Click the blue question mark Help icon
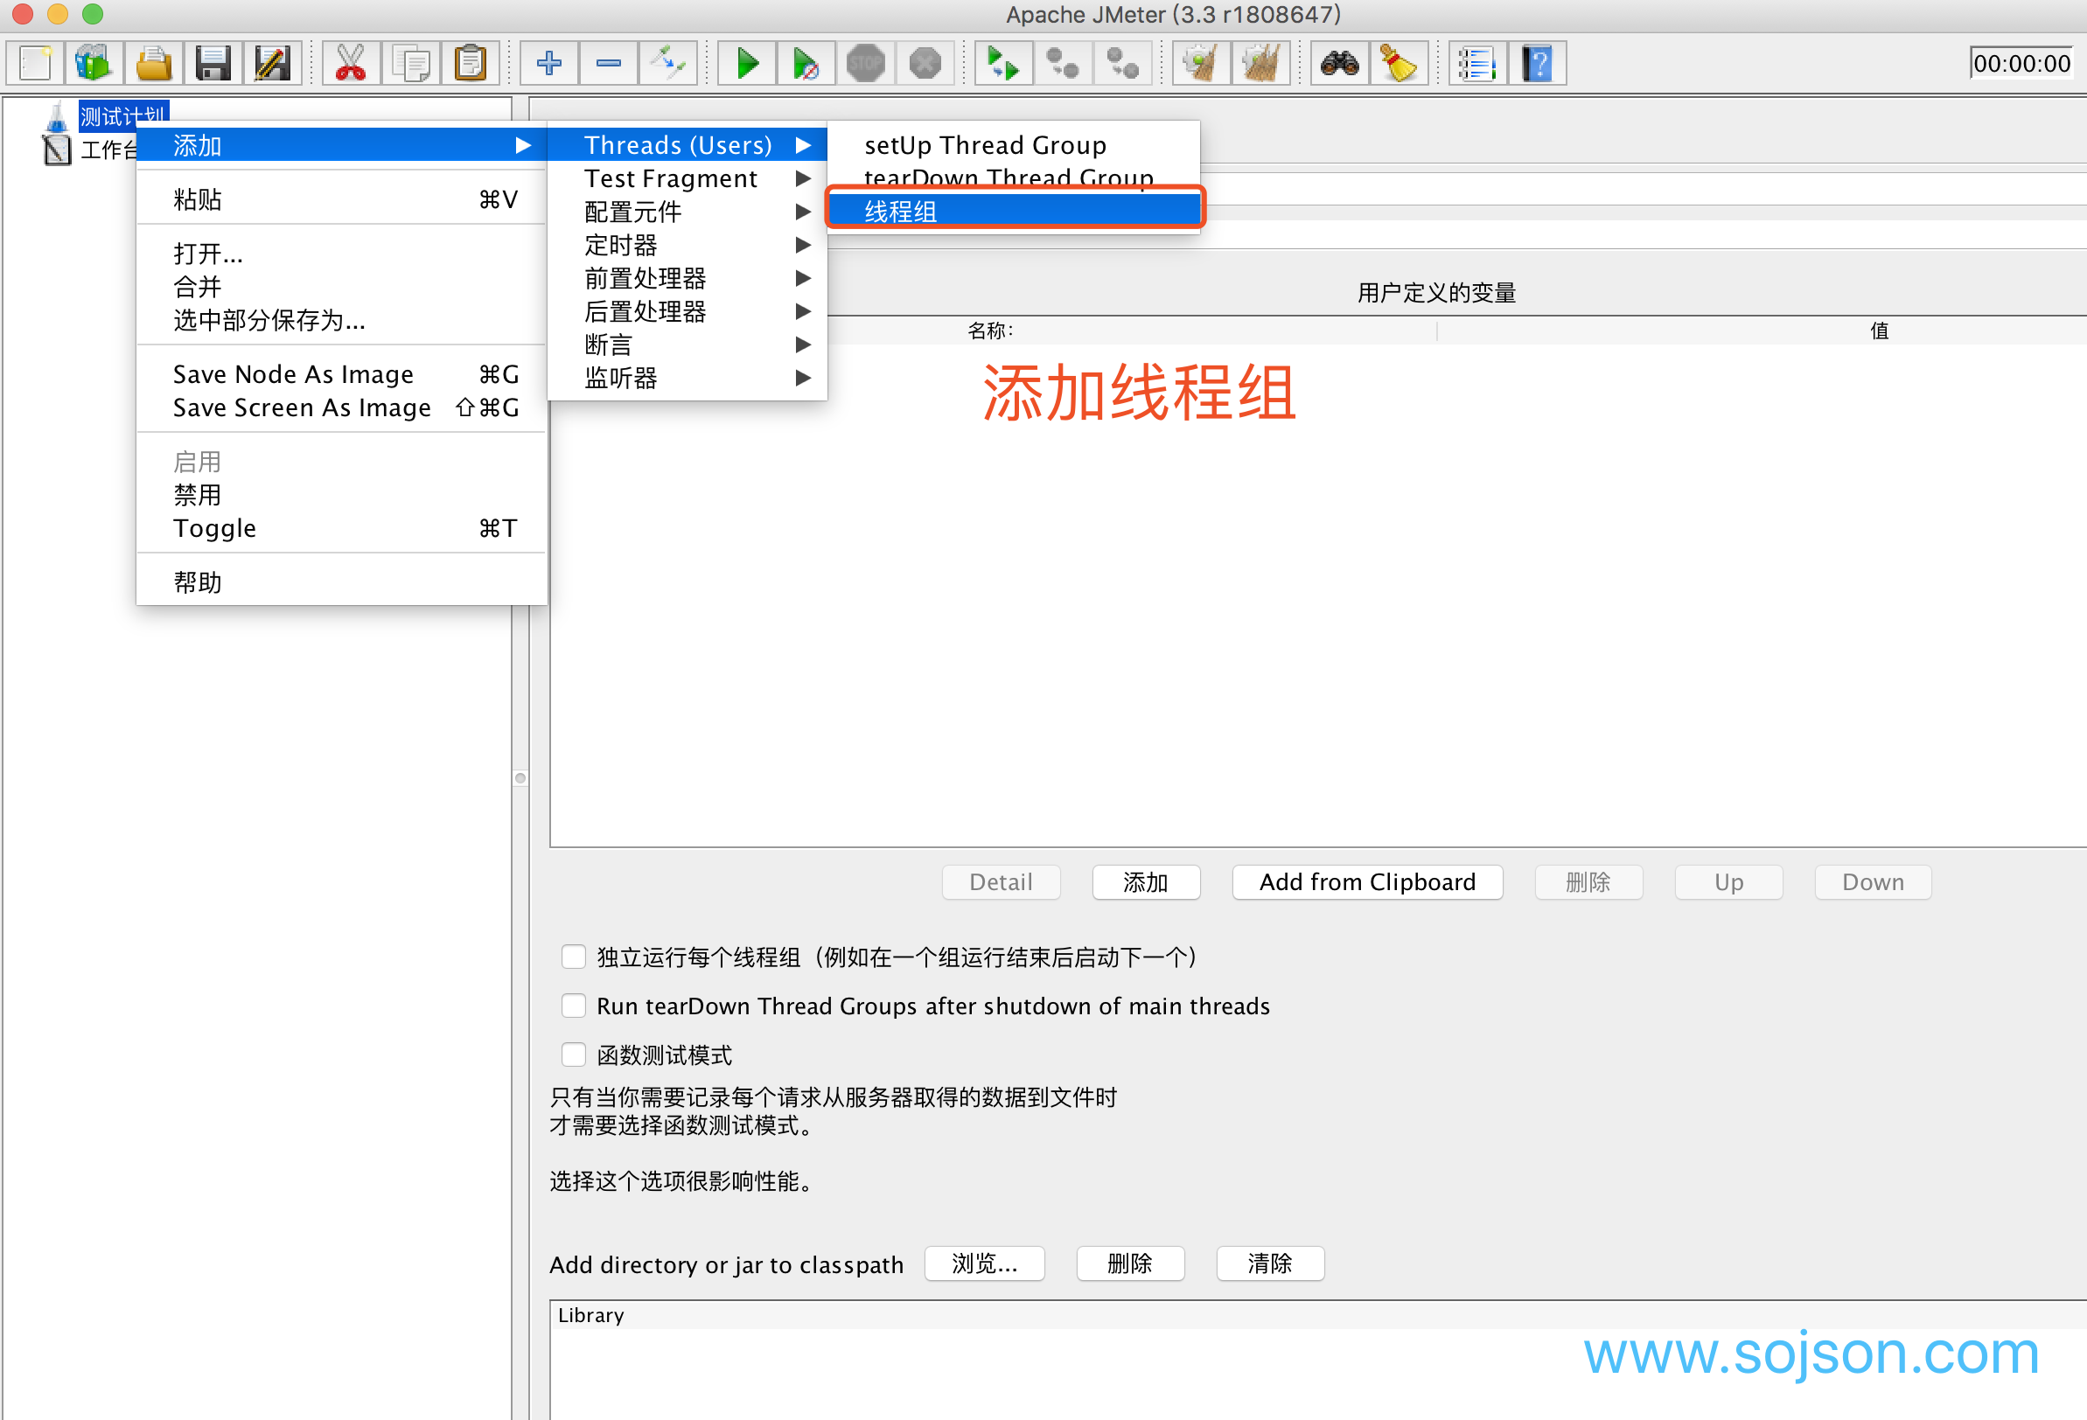The image size is (2087, 1420). [x=1537, y=64]
